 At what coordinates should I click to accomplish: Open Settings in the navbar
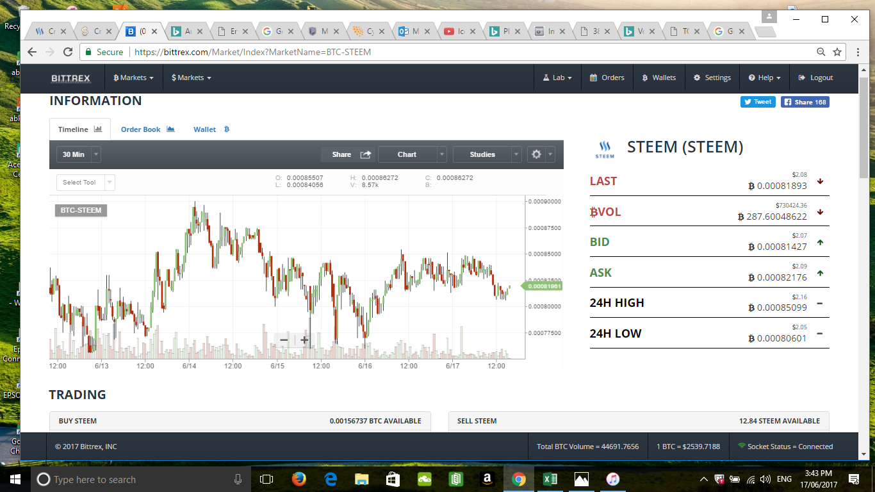click(x=712, y=78)
